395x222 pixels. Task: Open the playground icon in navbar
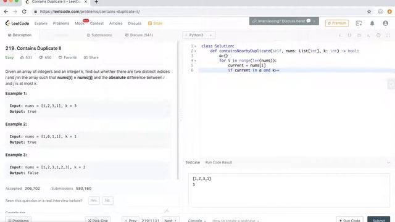(359, 23)
